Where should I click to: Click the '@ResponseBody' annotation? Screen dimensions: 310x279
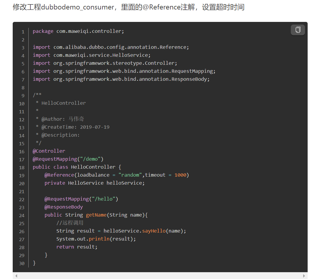64,207
